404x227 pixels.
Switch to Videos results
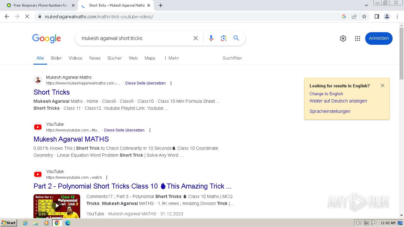tap(75, 58)
